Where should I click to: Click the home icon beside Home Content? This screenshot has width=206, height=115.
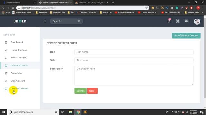6,50
